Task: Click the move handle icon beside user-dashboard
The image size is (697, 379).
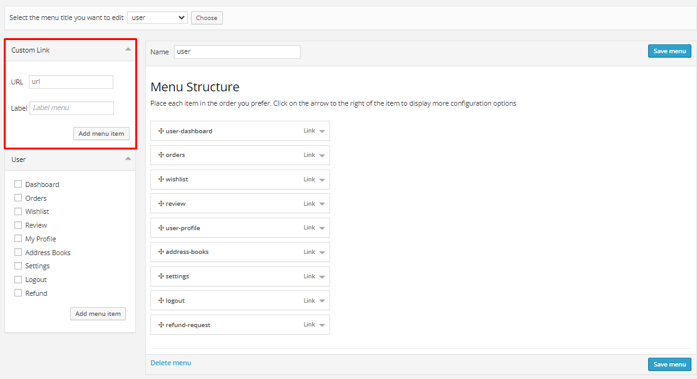Action: 161,131
